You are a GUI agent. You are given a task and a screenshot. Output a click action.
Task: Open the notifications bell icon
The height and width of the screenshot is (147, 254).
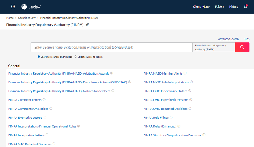pyautogui.click(x=246, y=7)
